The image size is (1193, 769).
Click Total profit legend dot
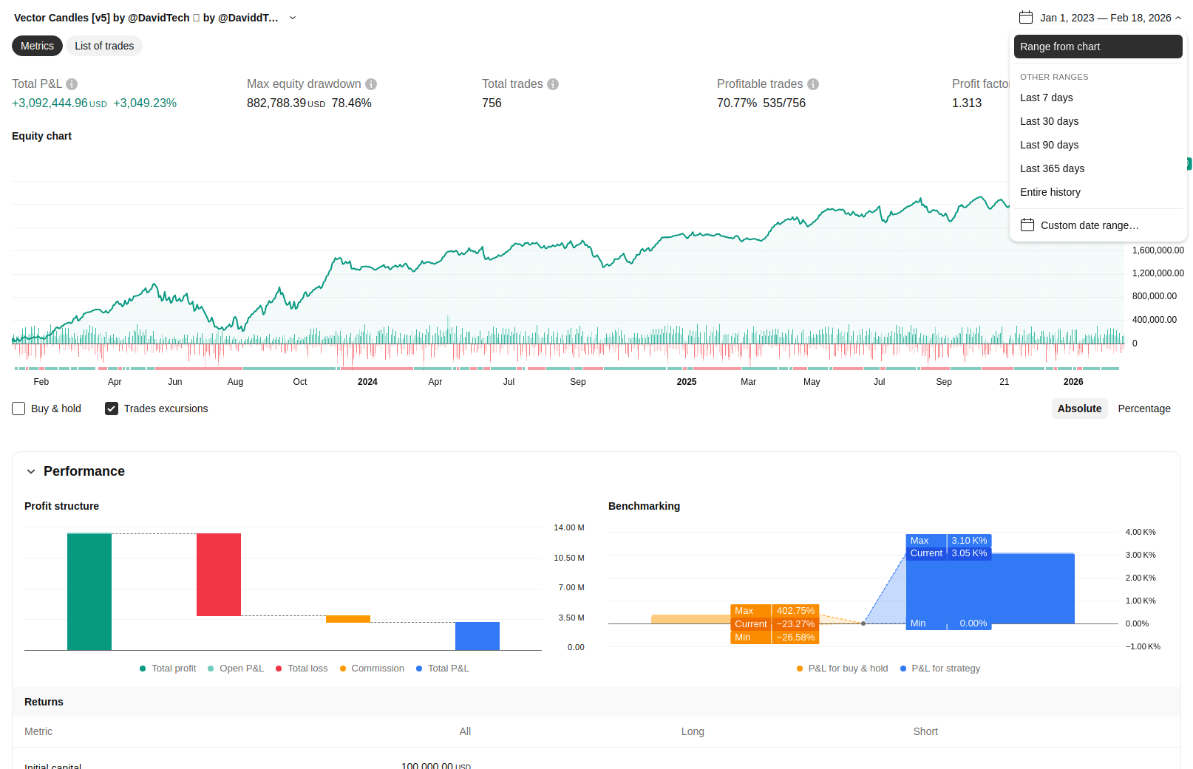[x=143, y=669]
